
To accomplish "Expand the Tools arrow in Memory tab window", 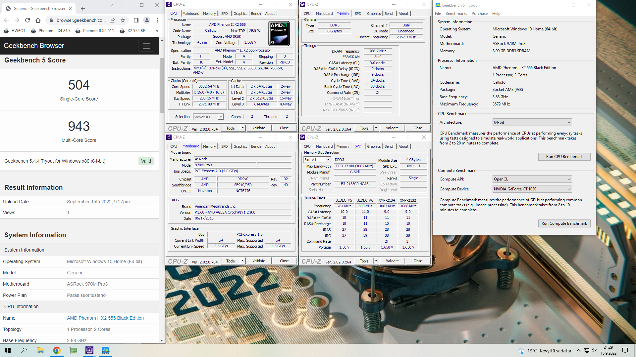I will pos(376,128).
